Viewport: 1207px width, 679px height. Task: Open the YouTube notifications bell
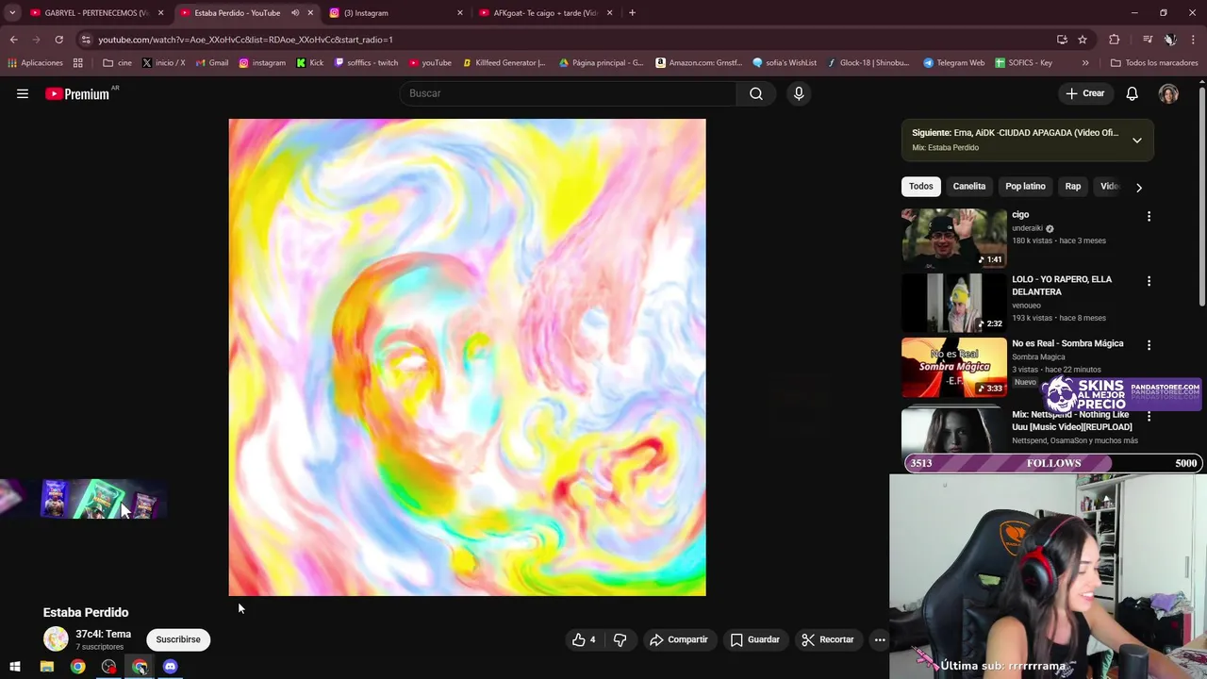tap(1132, 93)
